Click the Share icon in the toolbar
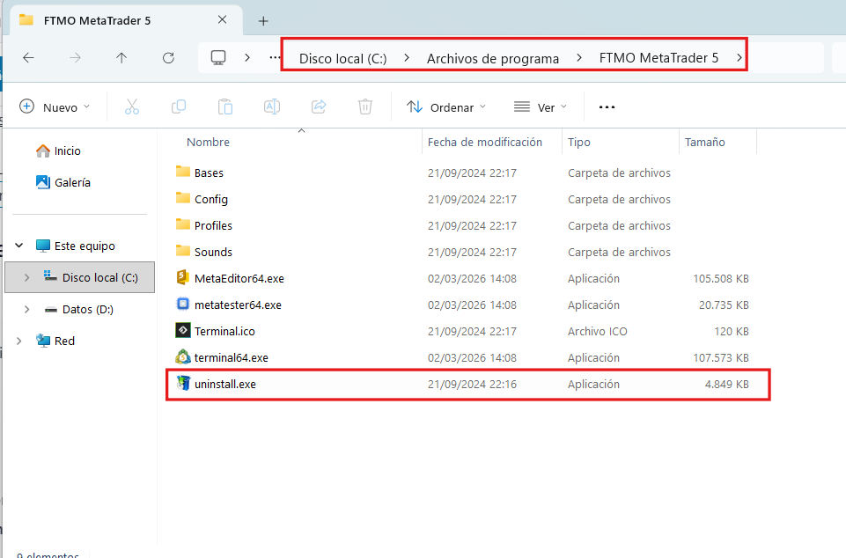 pos(319,106)
